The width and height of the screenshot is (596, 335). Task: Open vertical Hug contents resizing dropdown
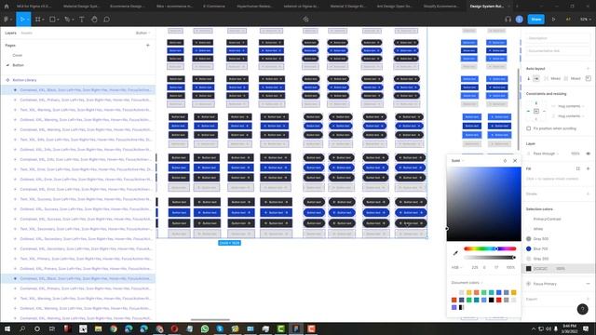click(571, 115)
